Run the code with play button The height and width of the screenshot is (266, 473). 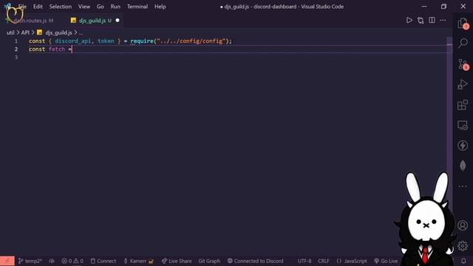point(409,20)
